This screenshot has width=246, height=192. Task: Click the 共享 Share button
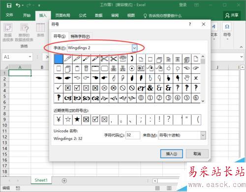click(x=232, y=15)
